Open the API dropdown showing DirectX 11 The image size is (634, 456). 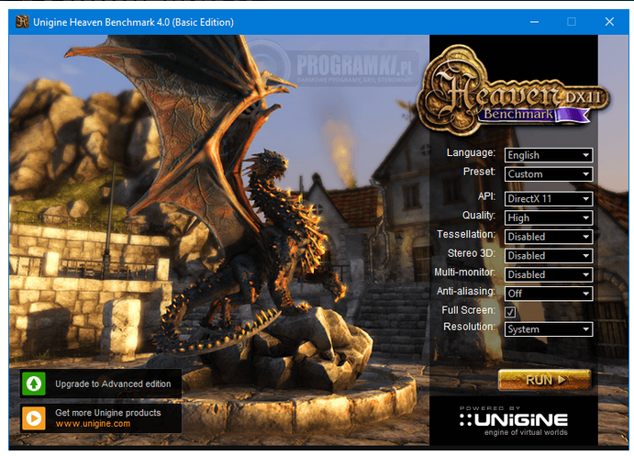click(549, 198)
